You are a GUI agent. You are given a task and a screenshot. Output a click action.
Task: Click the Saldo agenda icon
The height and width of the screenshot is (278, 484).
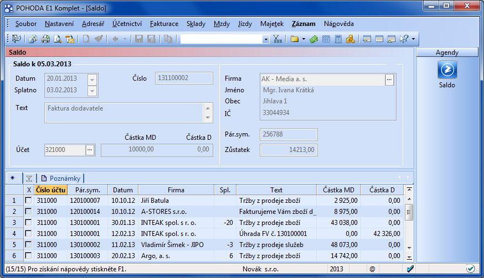(x=446, y=70)
